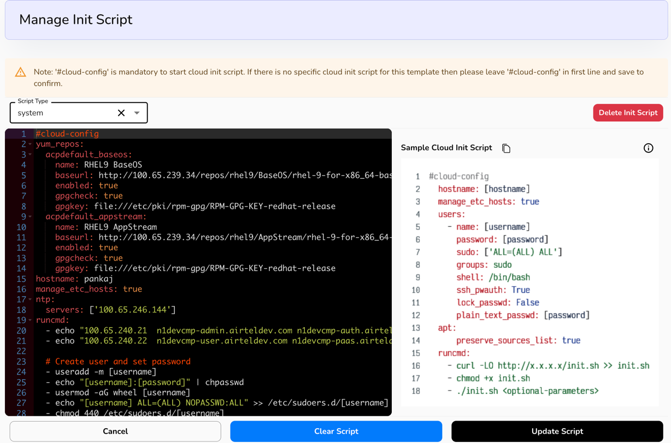Click the warning triangle icon in note
The height and width of the screenshot is (443, 671).
tap(21, 72)
